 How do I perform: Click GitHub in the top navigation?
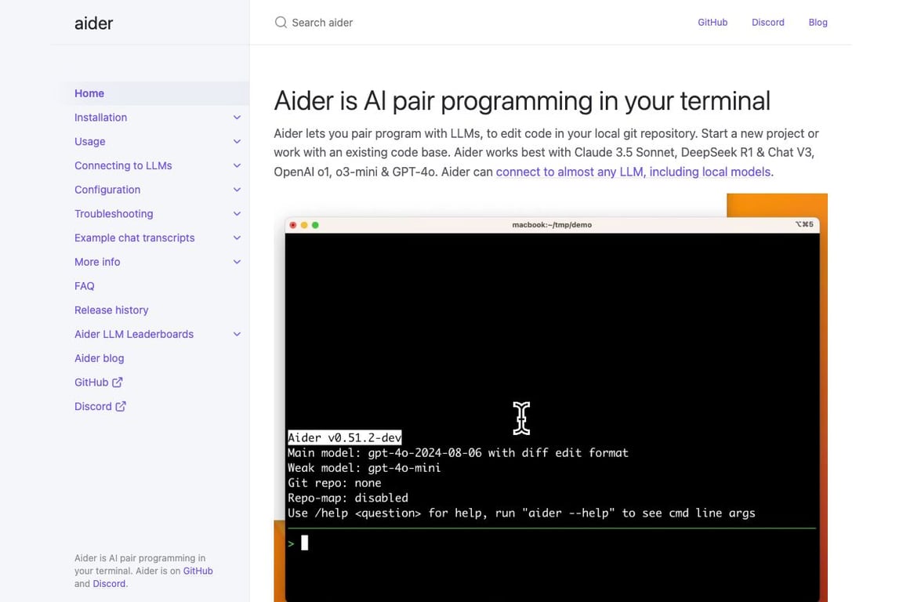(713, 23)
